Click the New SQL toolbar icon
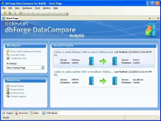Image resolution: width=161 pixels, height=121 pixels. 10,13
